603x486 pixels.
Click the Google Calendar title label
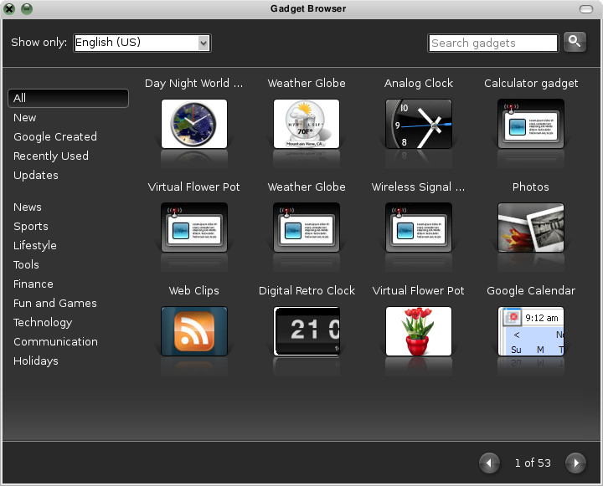coord(531,291)
